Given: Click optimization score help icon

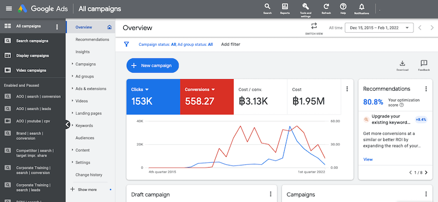Looking at the screenshot, I should pos(401,105).
